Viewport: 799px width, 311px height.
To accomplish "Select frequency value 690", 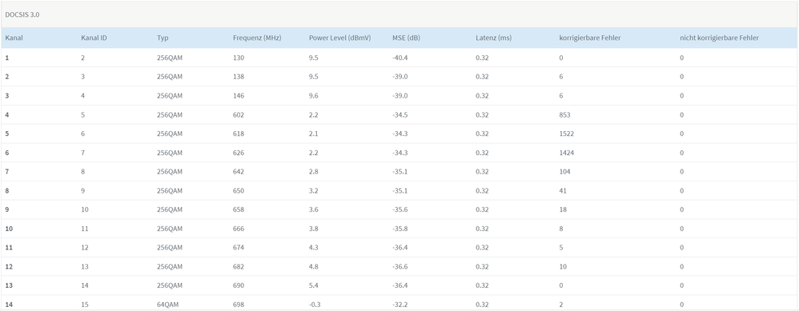I will (x=239, y=286).
